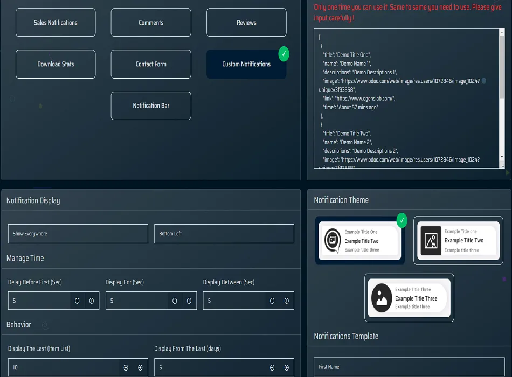Click the textarea vertical scrollbar thumb
The width and height of the screenshot is (512, 377).
click(502, 67)
